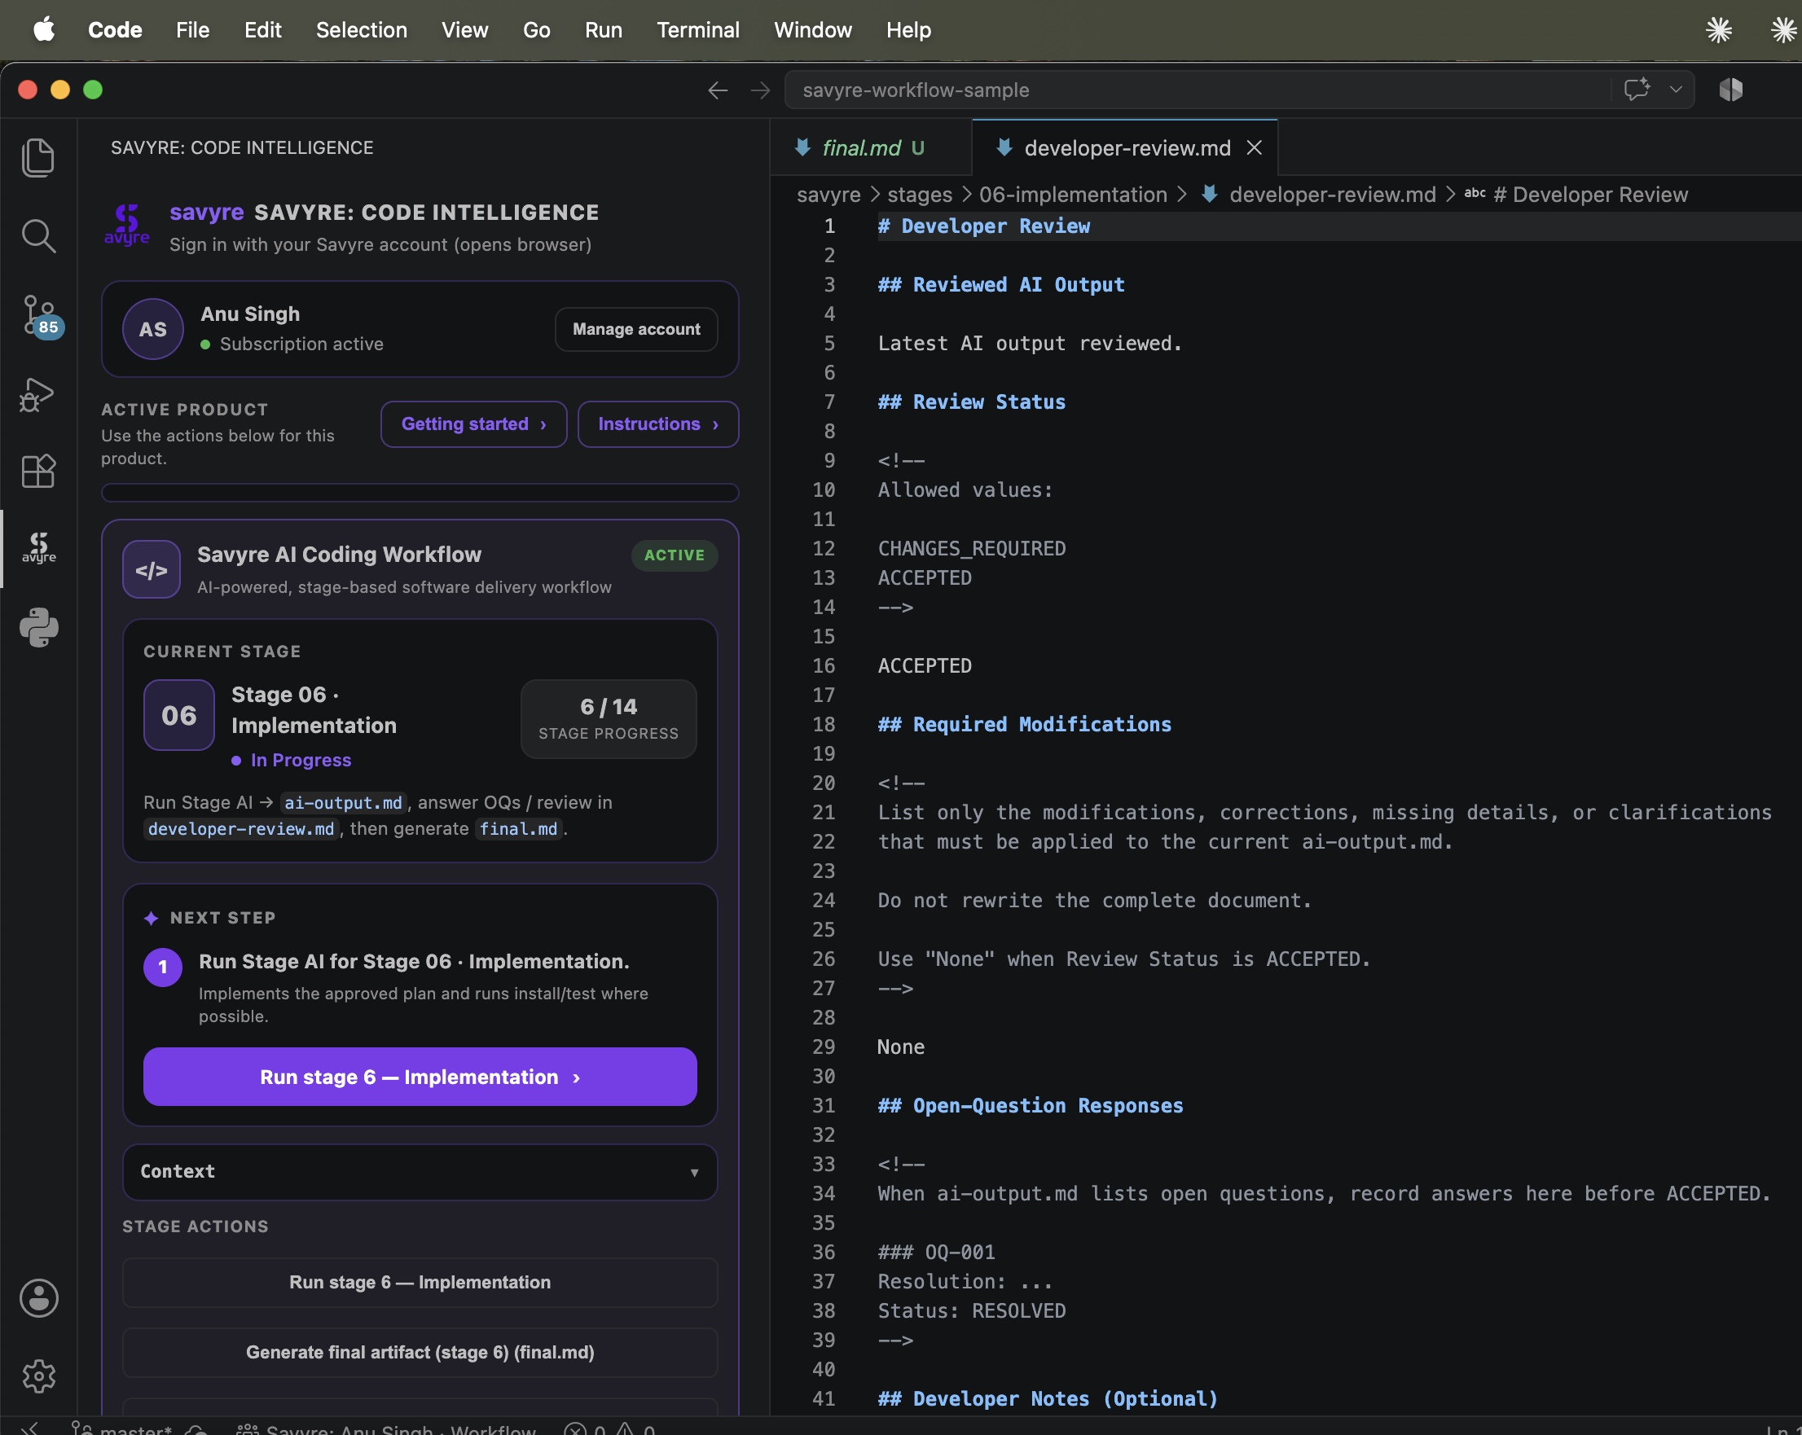Click Run stage 6 under STAGE ACTIONS
Image resolution: width=1802 pixels, height=1435 pixels.
click(x=420, y=1282)
